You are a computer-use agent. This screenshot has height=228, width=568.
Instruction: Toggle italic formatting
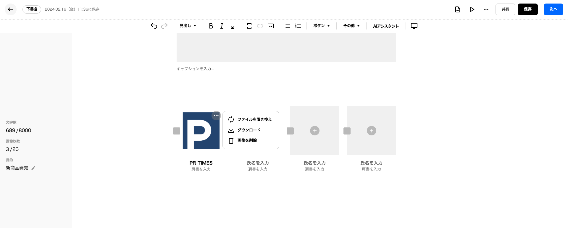point(222,26)
